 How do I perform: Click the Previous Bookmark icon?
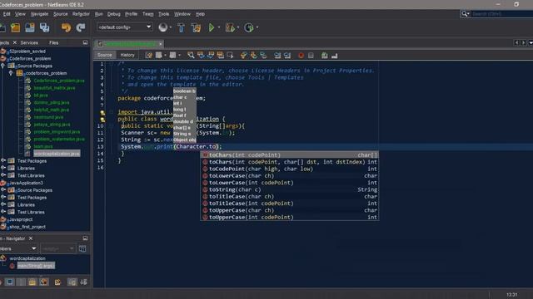(x=243, y=55)
